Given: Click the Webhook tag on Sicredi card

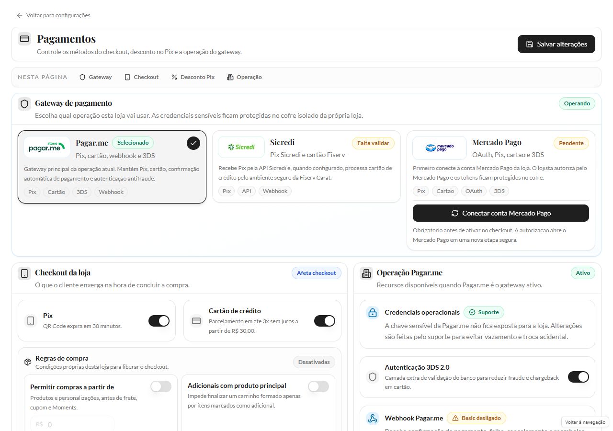Looking at the screenshot, I should [x=275, y=191].
